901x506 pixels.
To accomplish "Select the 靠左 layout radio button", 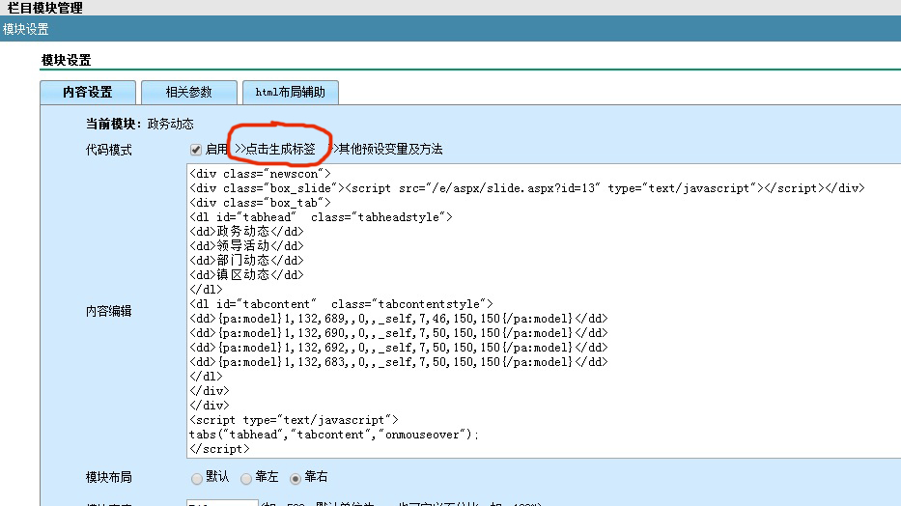I will 246,478.
